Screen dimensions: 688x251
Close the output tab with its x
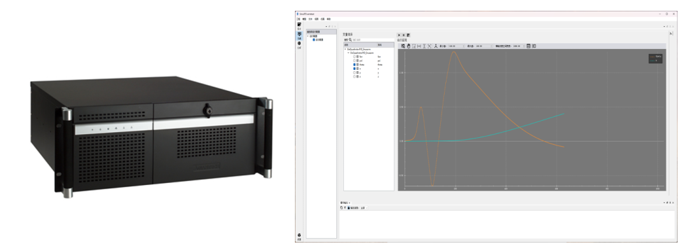click(349, 203)
